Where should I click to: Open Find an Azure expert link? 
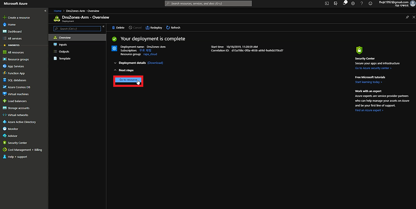[369, 110]
